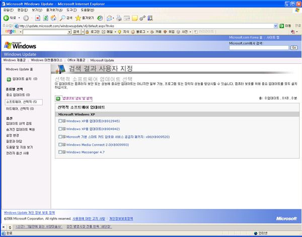Open empas 블로그 button
This screenshot has width=302, height=237.
138,32
